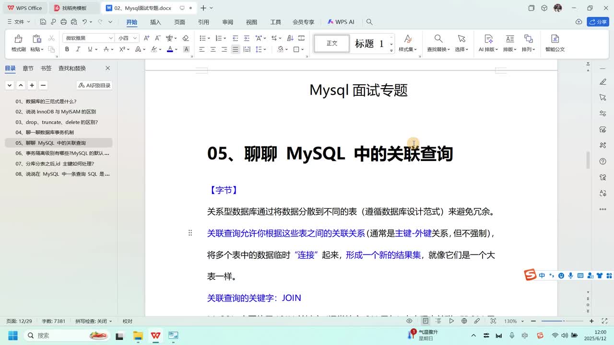614x345 pixels.
Task: Click the Format Painter (格式刷) icon
Action: coord(18,39)
